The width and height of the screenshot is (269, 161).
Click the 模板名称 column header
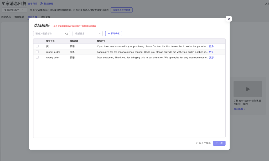click(50, 41)
